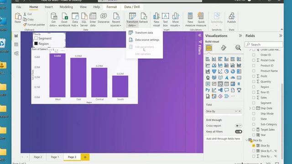The height and width of the screenshot is (164, 292).
Task: Switch to the Insert ribbon tab
Action: point(49,7)
